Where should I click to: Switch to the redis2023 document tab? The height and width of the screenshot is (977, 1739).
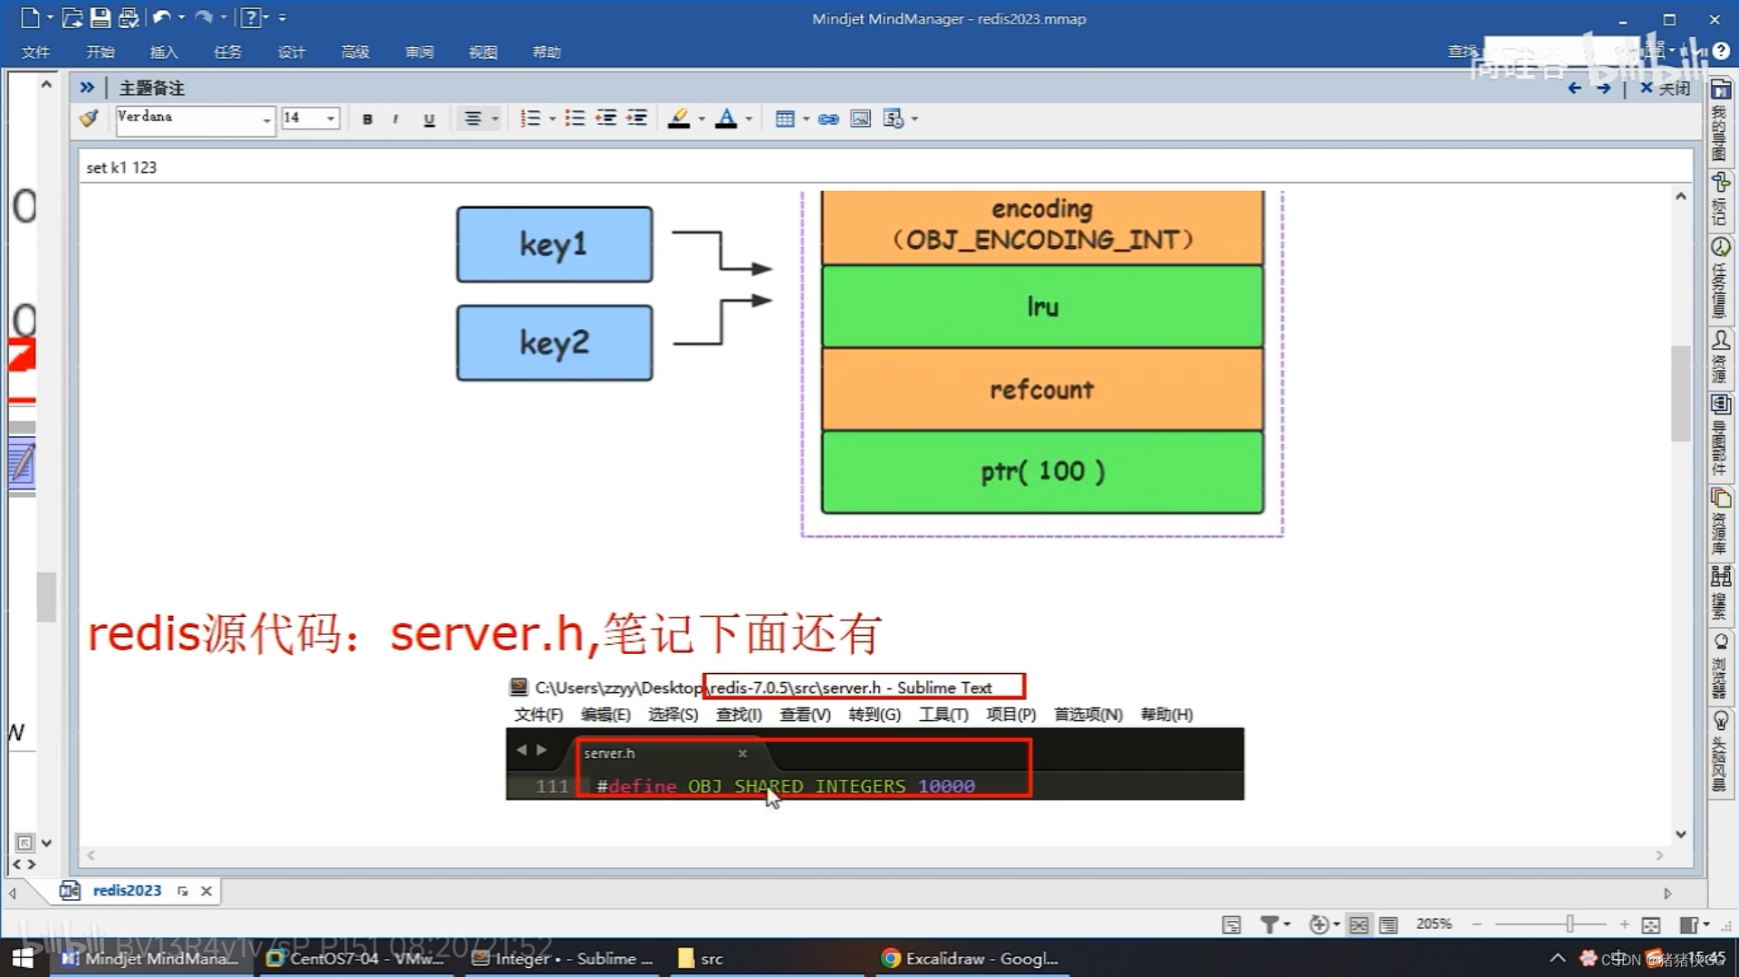[127, 890]
